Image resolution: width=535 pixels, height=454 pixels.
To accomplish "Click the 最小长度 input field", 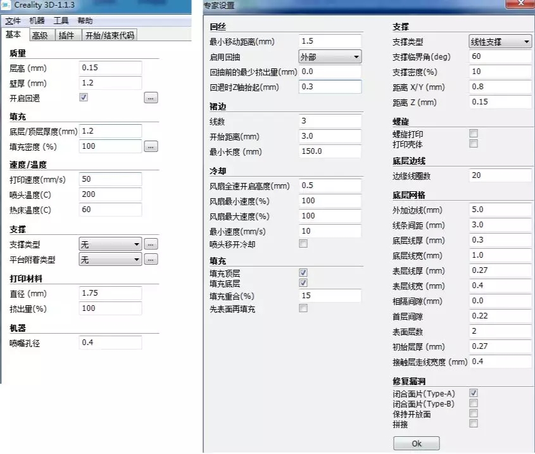I will tap(330, 151).
